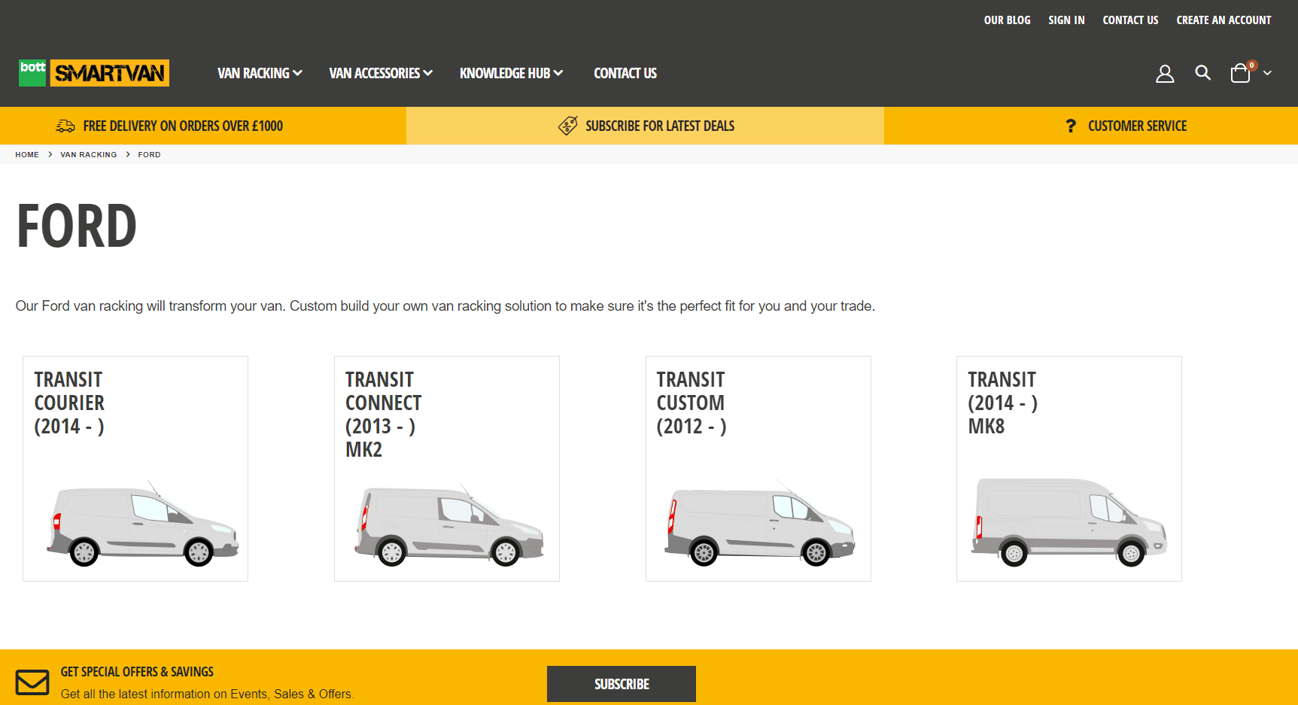1298x705 pixels.
Task: Open Customer Service link
Action: pos(1137,126)
